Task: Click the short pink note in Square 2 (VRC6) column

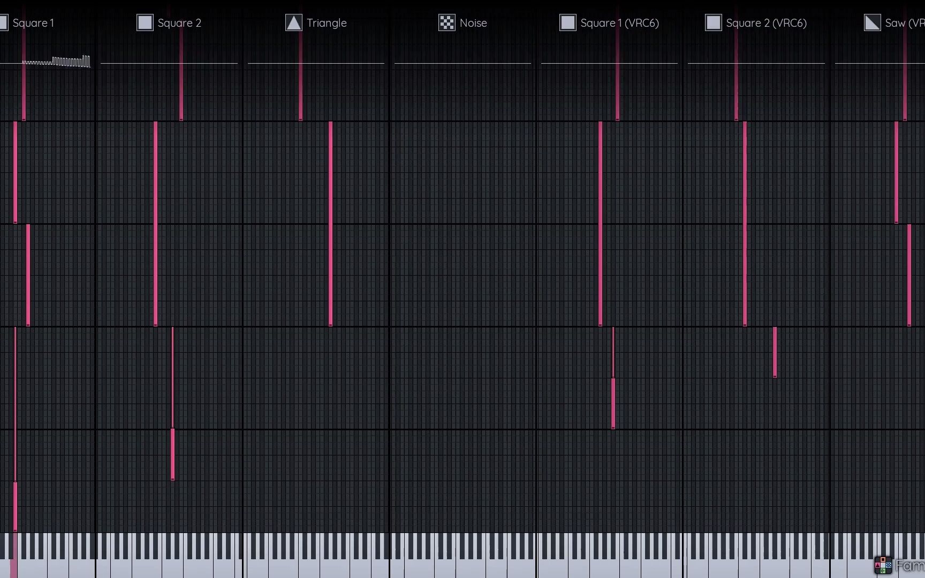Action: point(775,352)
